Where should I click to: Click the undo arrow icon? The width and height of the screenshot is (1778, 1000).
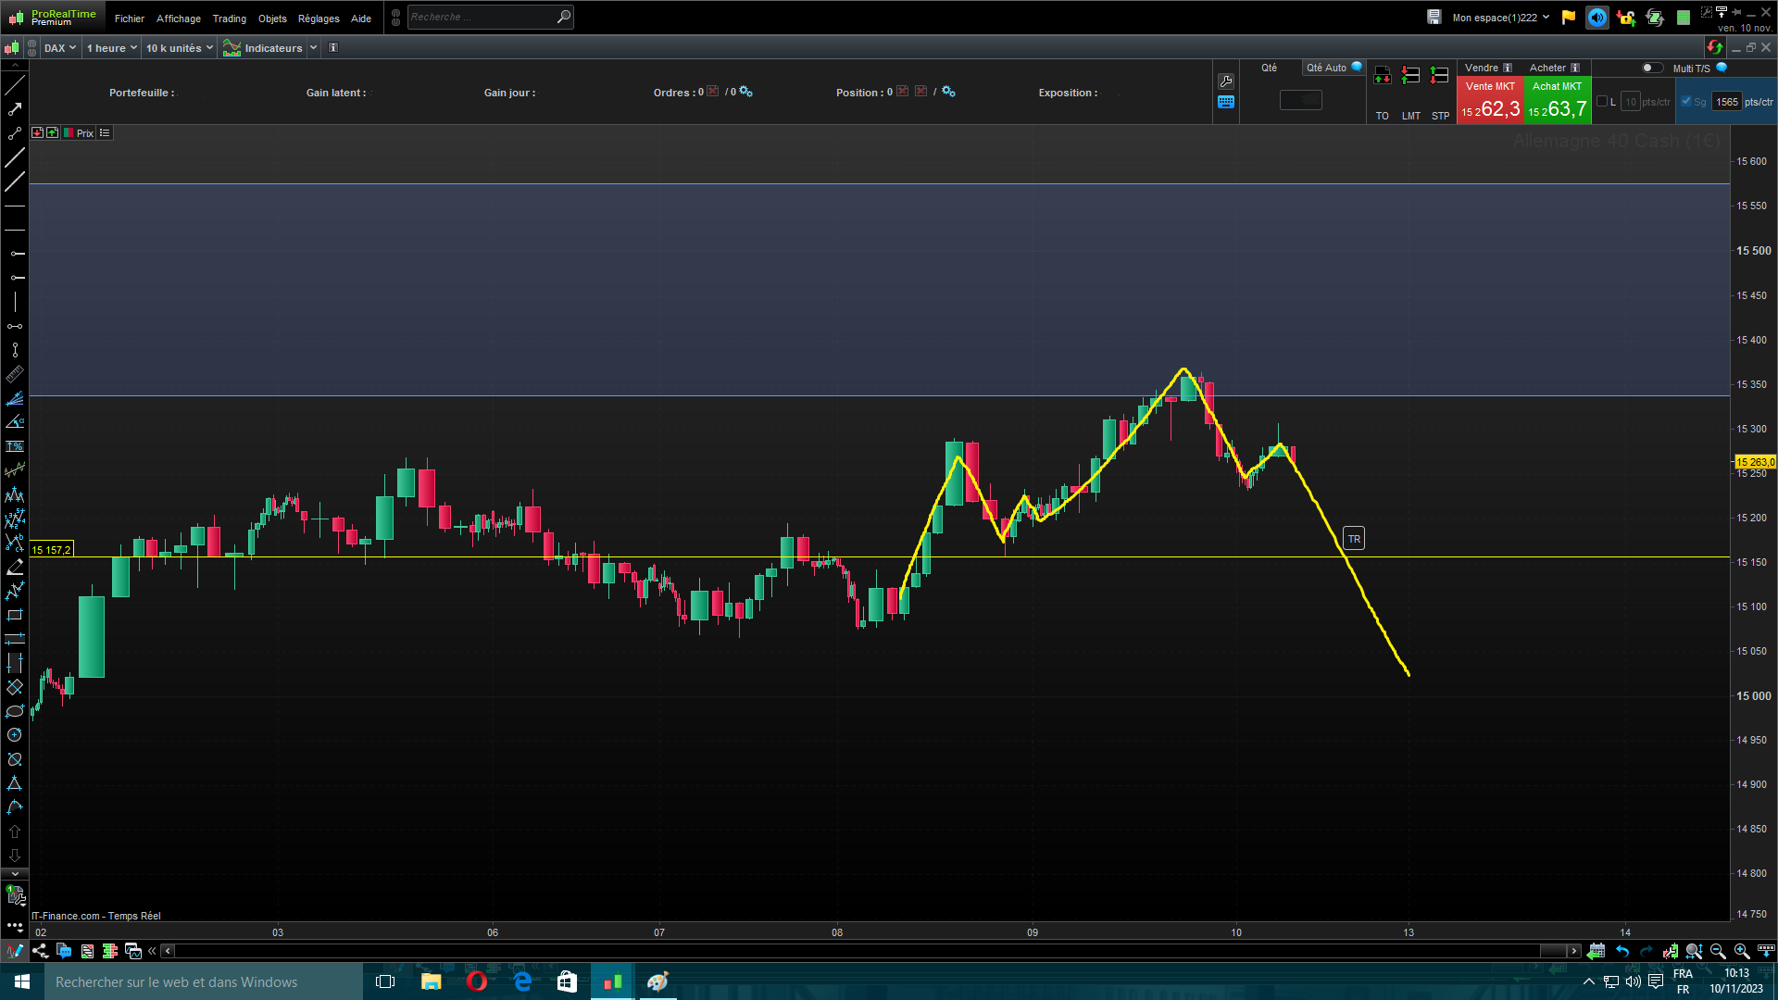(1622, 951)
